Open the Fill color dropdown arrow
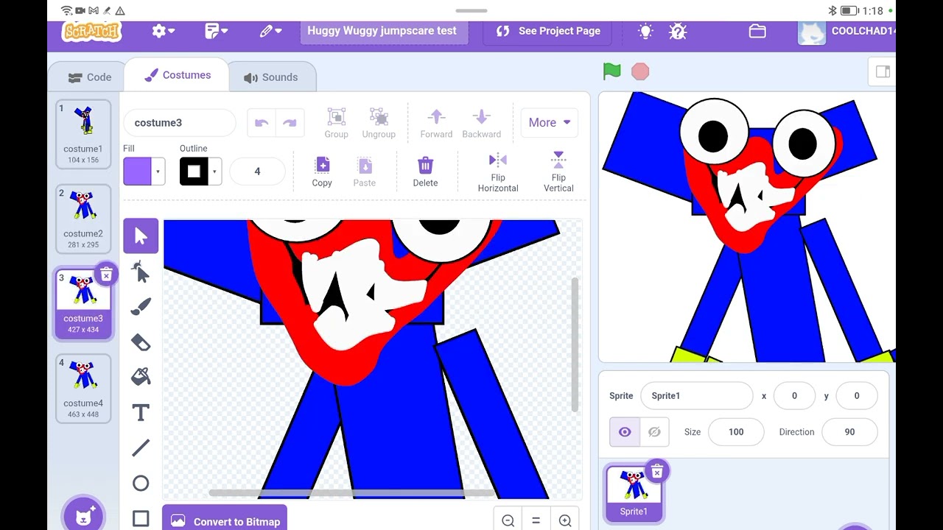This screenshot has width=943, height=530. point(158,172)
